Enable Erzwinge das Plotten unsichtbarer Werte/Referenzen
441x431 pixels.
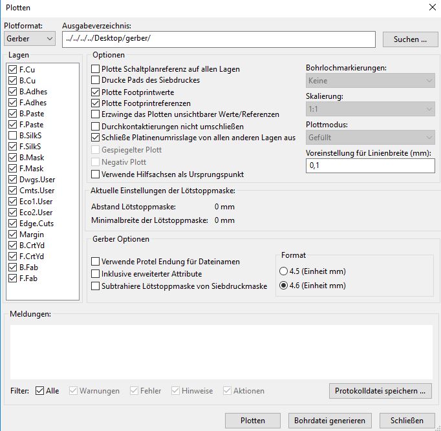click(95, 114)
